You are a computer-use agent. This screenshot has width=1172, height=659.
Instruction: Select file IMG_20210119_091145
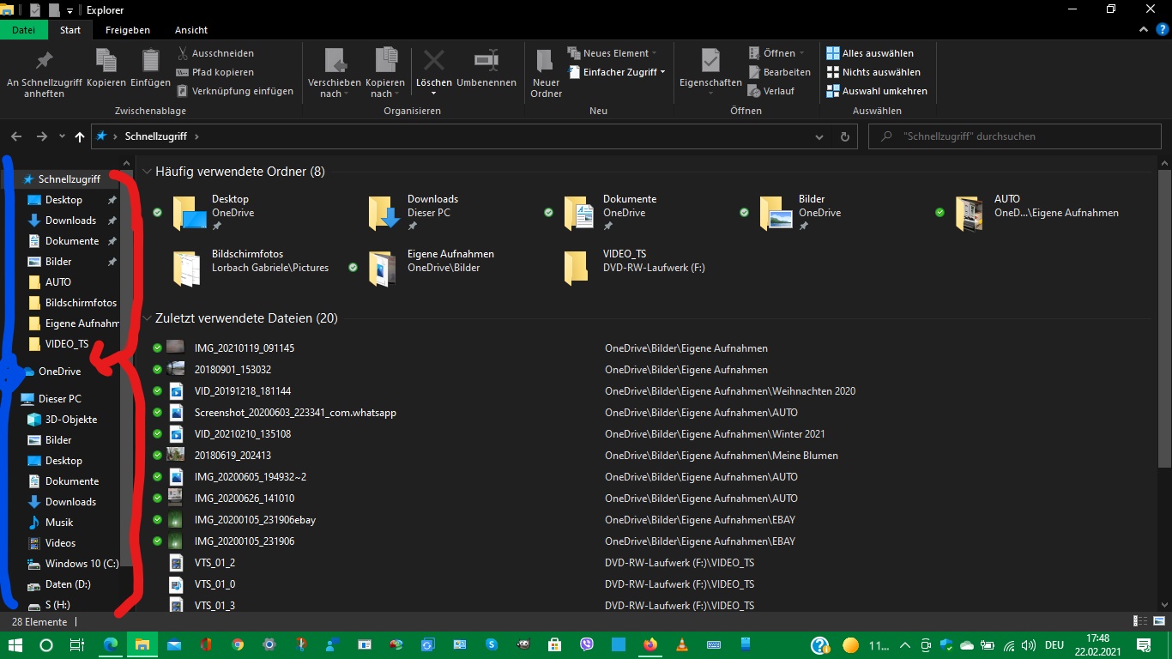[245, 348]
